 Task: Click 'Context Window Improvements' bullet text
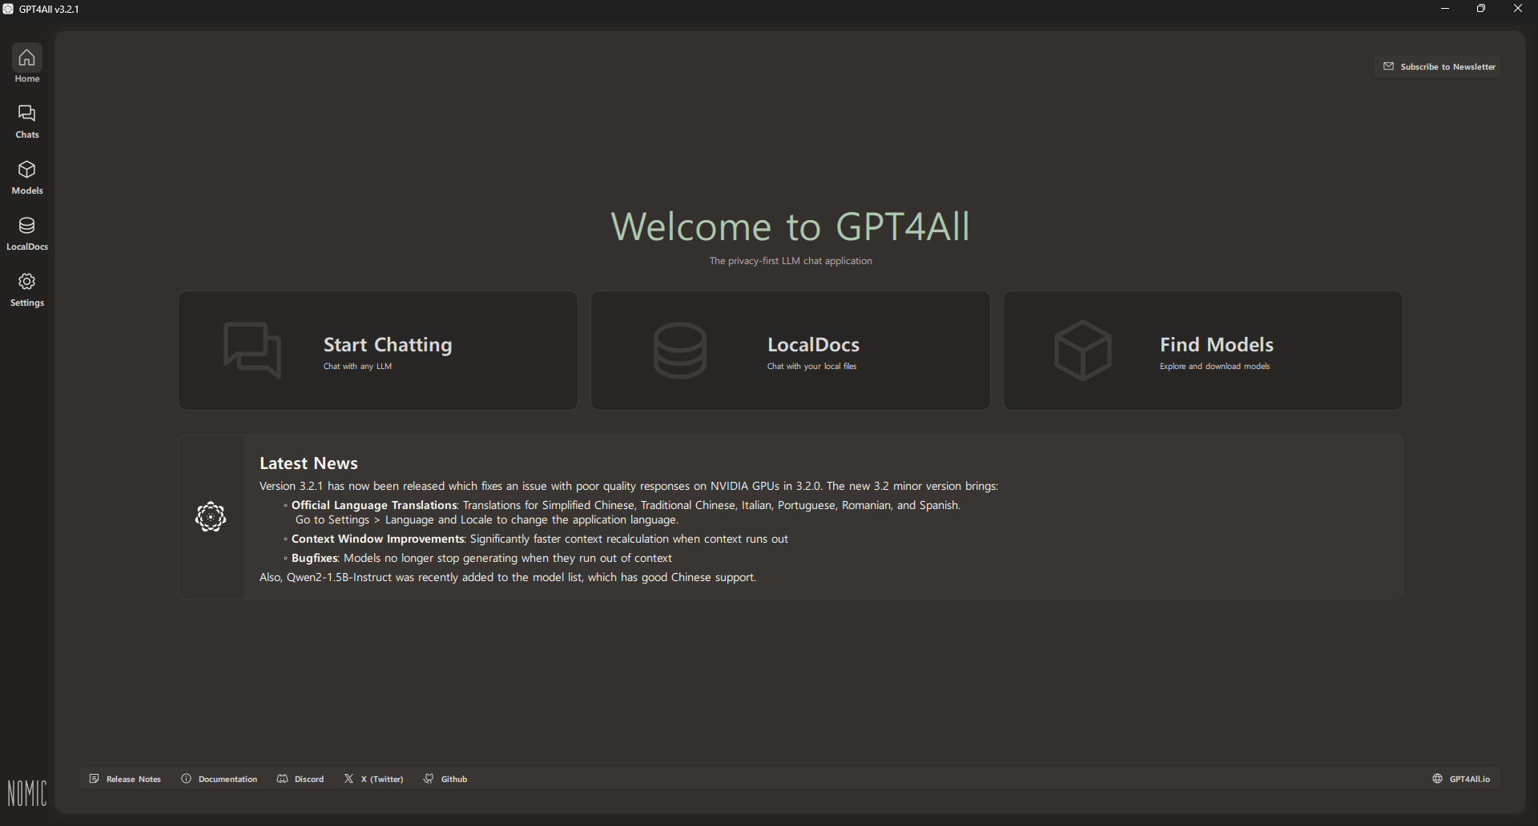tap(377, 539)
